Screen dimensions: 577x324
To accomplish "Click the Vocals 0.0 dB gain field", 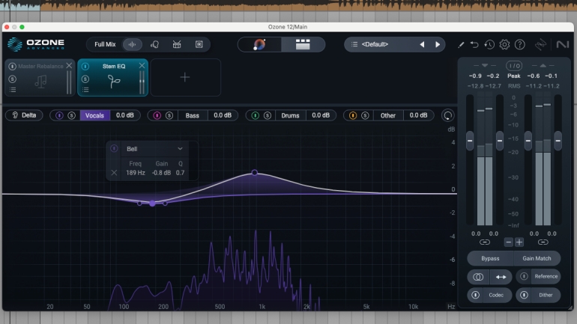I will [125, 115].
